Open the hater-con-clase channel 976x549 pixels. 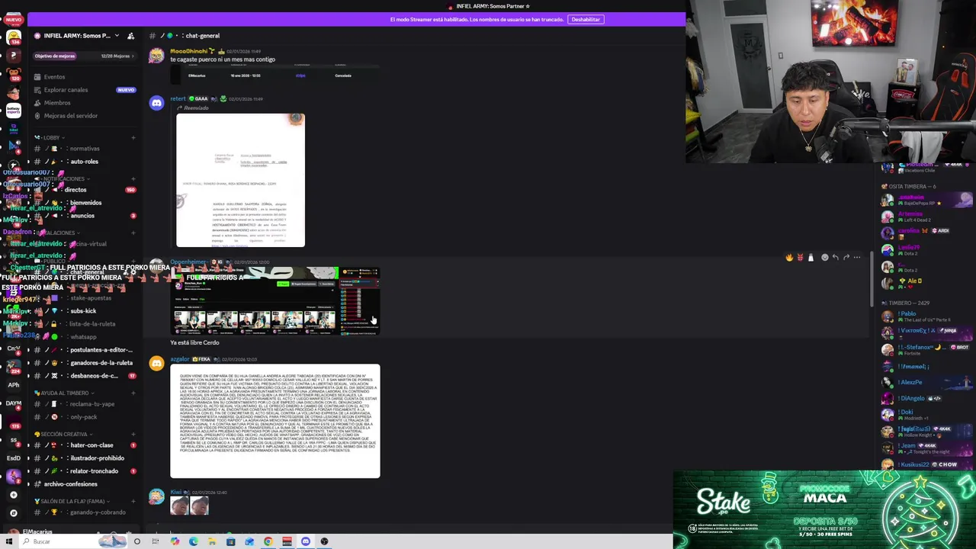[84, 445]
